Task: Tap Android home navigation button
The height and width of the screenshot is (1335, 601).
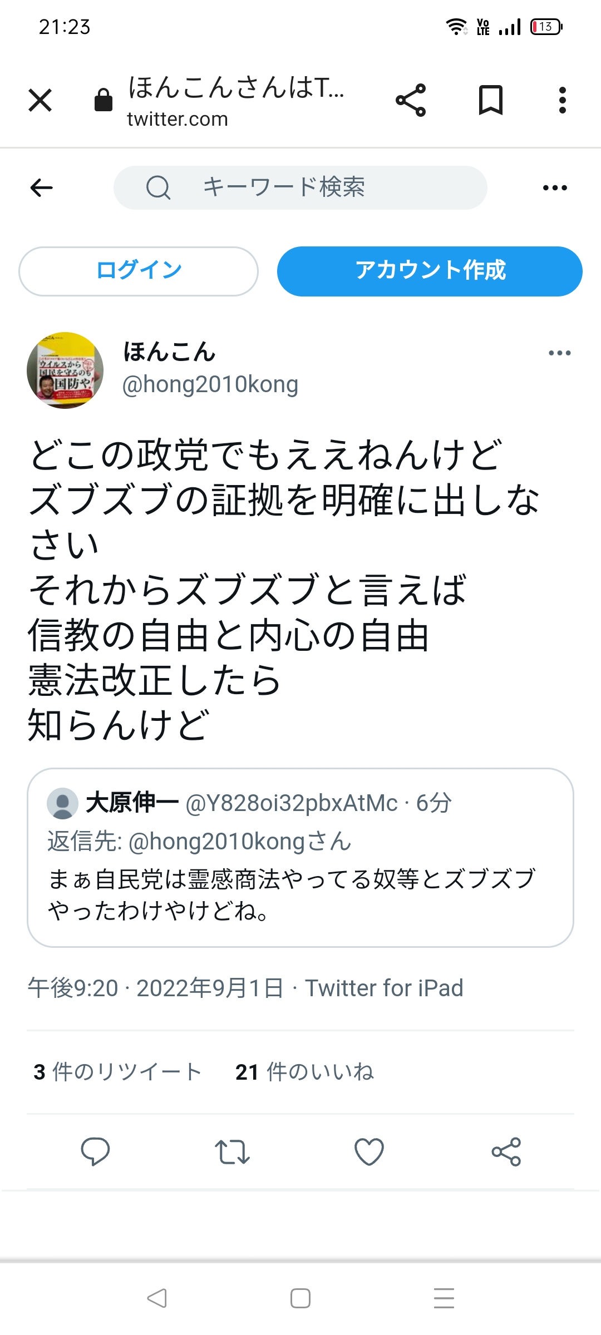Action: coord(300,1298)
